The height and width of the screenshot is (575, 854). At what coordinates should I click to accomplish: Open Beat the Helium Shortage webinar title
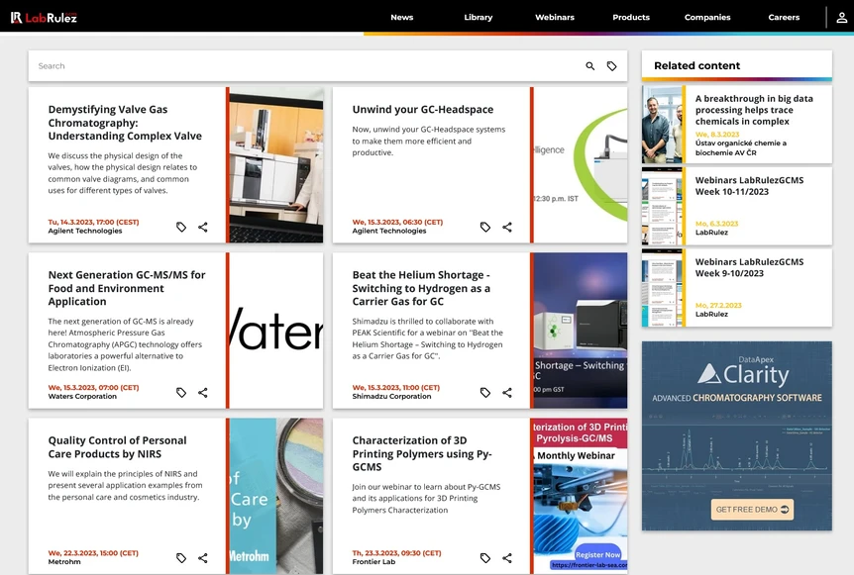(421, 288)
